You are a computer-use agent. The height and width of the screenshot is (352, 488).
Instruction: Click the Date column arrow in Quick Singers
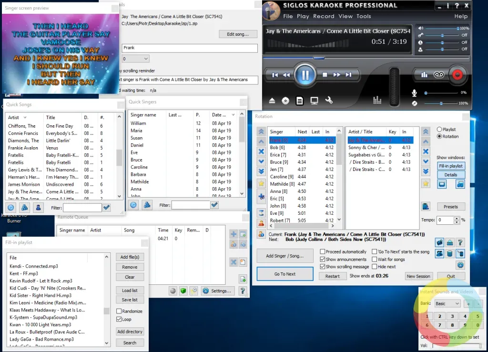(x=233, y=115)
